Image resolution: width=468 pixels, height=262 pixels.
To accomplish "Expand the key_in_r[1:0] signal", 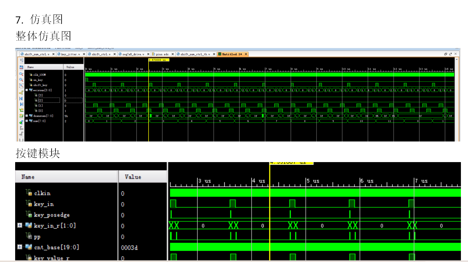I will (x=20, y=226).
